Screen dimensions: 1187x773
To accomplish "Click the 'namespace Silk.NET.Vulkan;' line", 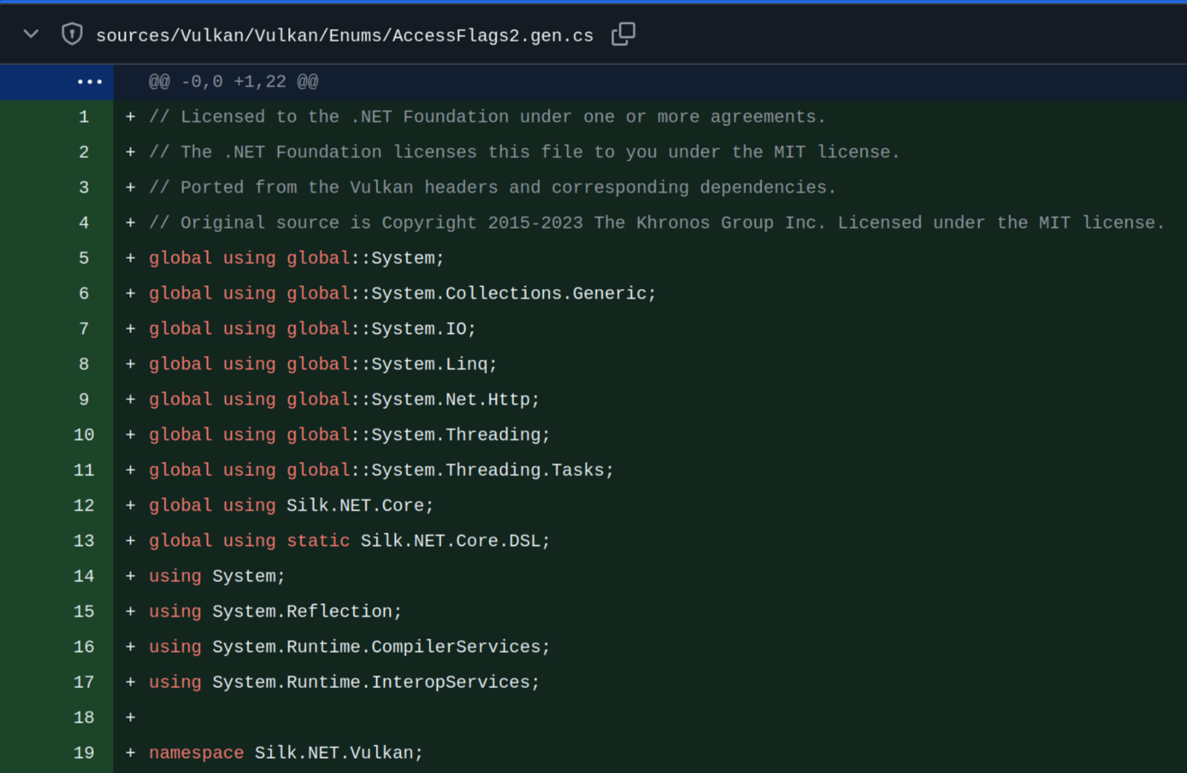I will [286, 753].
